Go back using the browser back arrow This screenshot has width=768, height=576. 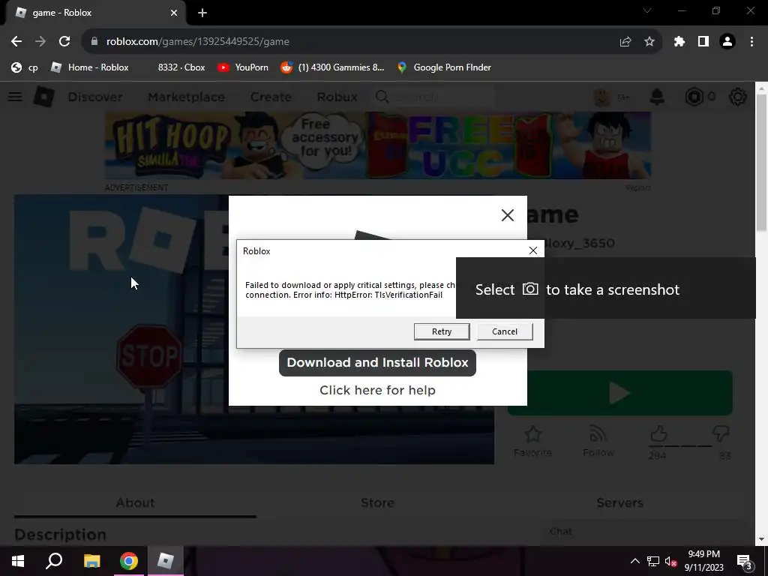[16, 42]
